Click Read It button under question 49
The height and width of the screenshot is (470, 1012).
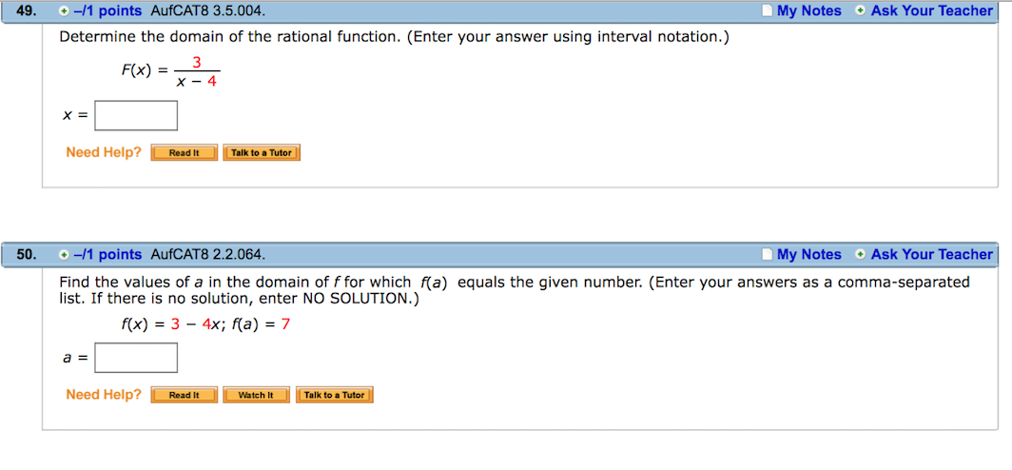184,153
